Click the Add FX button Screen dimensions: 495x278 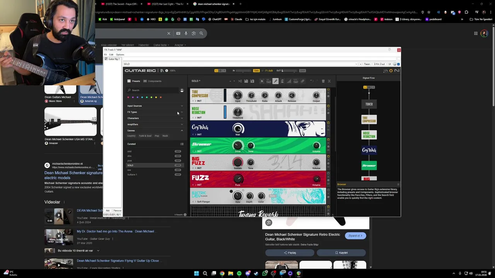click(x=108, y=211)
